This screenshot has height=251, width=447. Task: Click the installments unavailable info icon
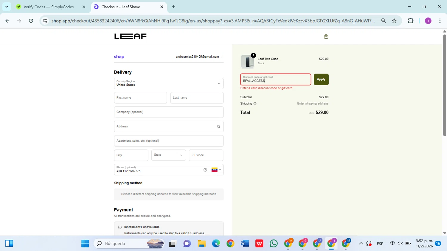120,227
